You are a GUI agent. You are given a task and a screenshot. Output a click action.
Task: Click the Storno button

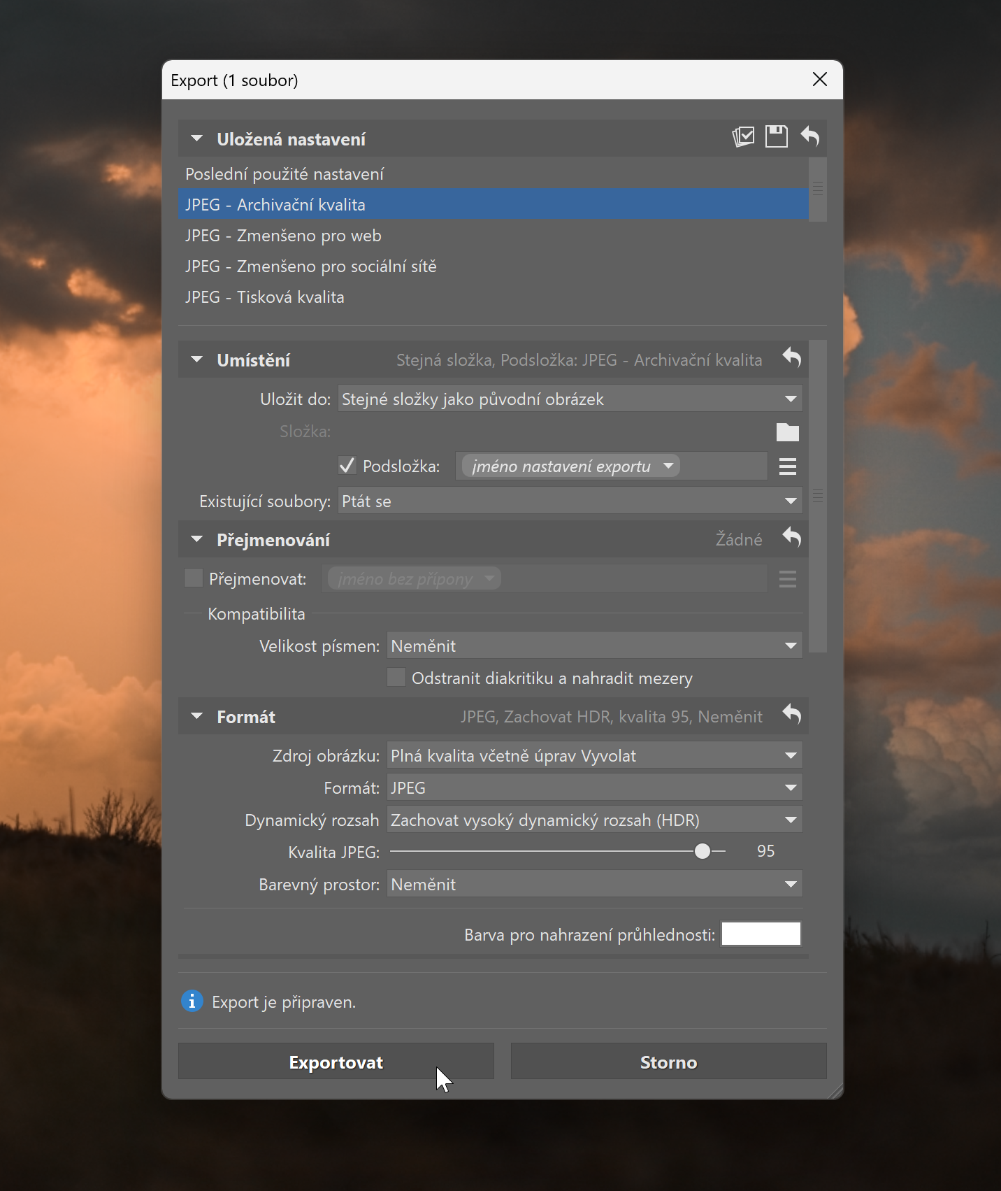click(668, 1062)
